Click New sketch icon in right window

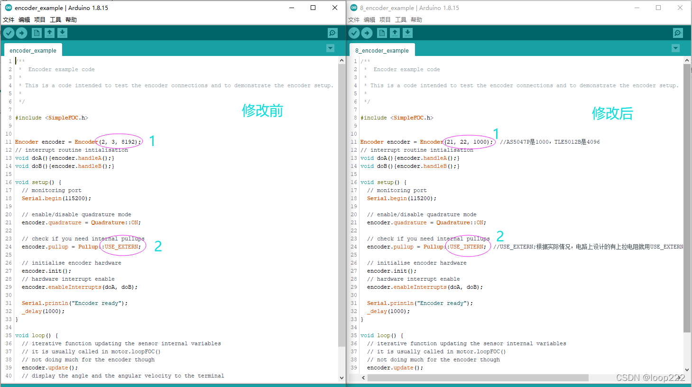click(382, 33)
